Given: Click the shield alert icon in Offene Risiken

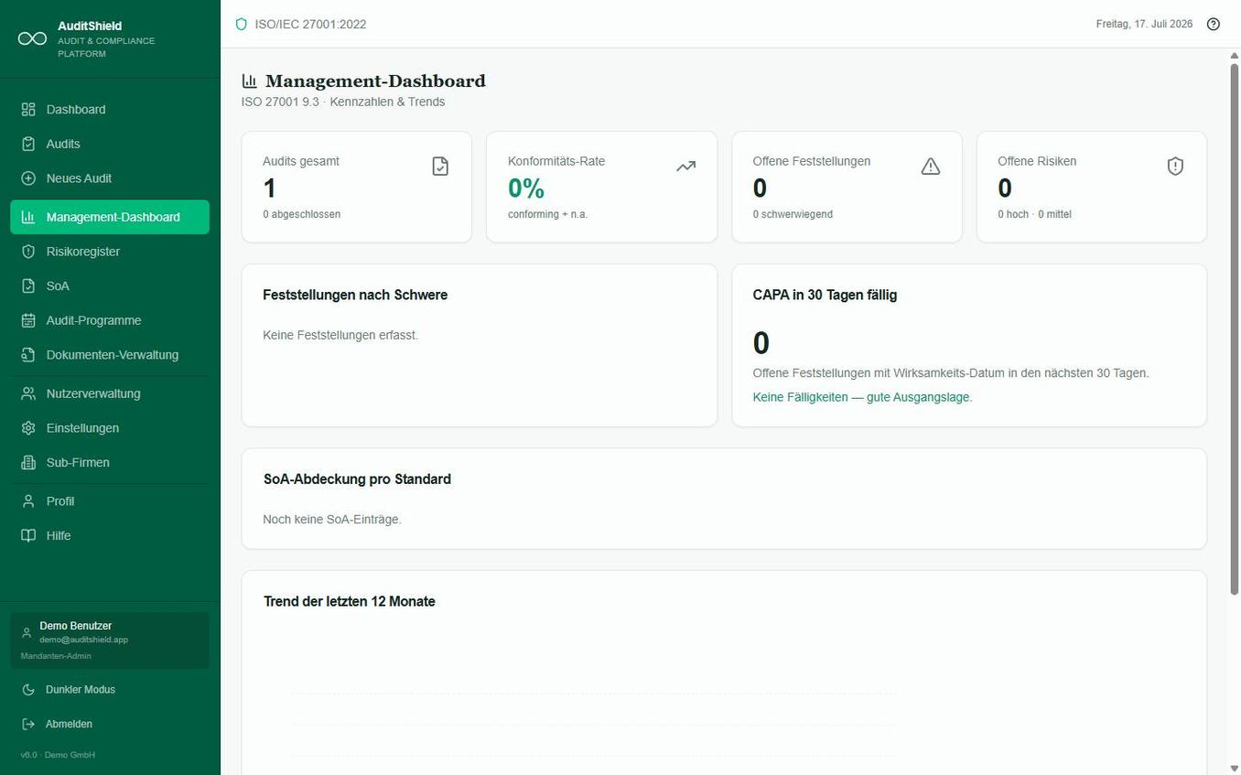Looking at the screenshot, I should pos(1176,166).
